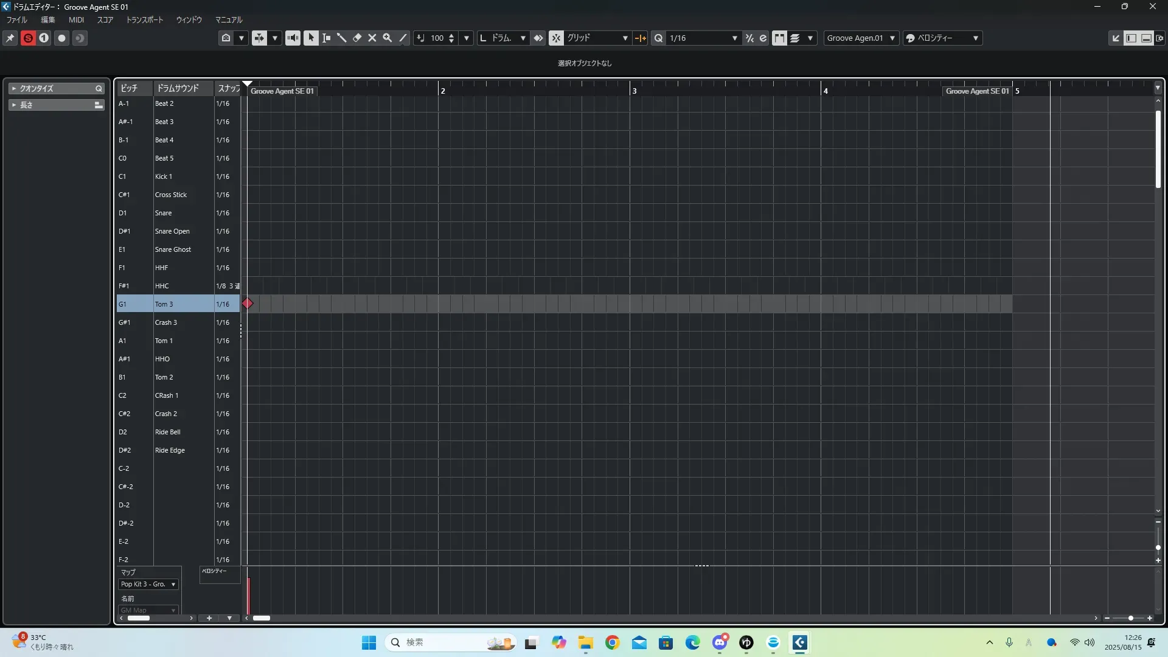Open the トランスポート menu

144,19
